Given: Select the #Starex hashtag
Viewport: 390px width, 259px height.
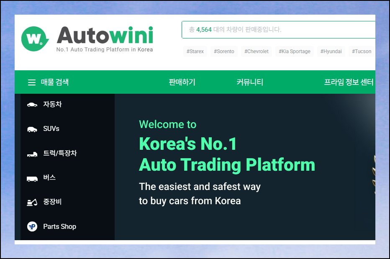Looking at the screenshot, I should 195,51.
